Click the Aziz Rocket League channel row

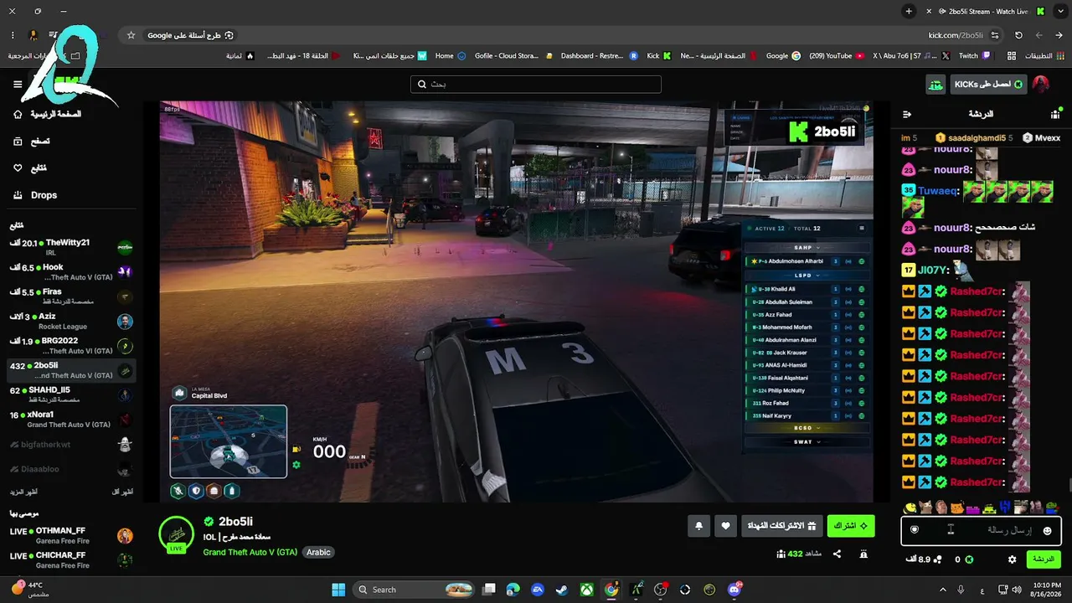point(71,322)
